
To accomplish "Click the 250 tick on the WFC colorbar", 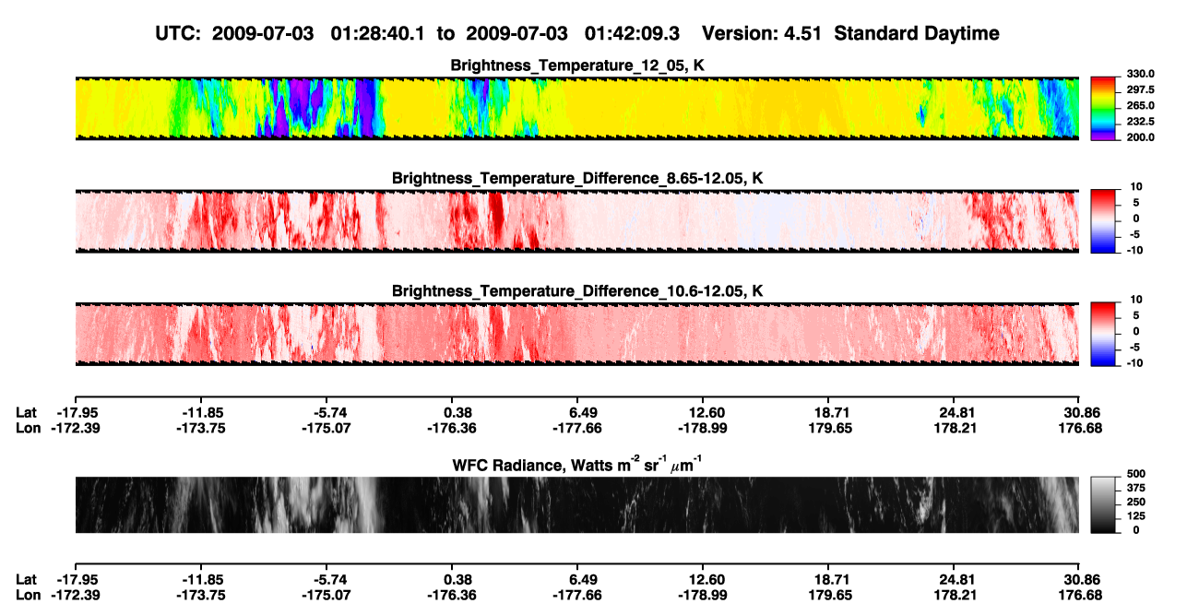I will (x=1137, y=502).
